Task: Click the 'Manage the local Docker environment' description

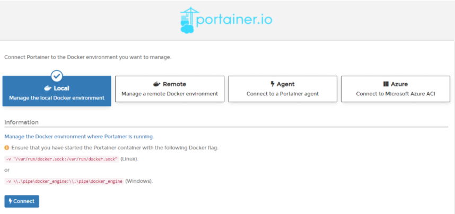Action: (57, 97)
